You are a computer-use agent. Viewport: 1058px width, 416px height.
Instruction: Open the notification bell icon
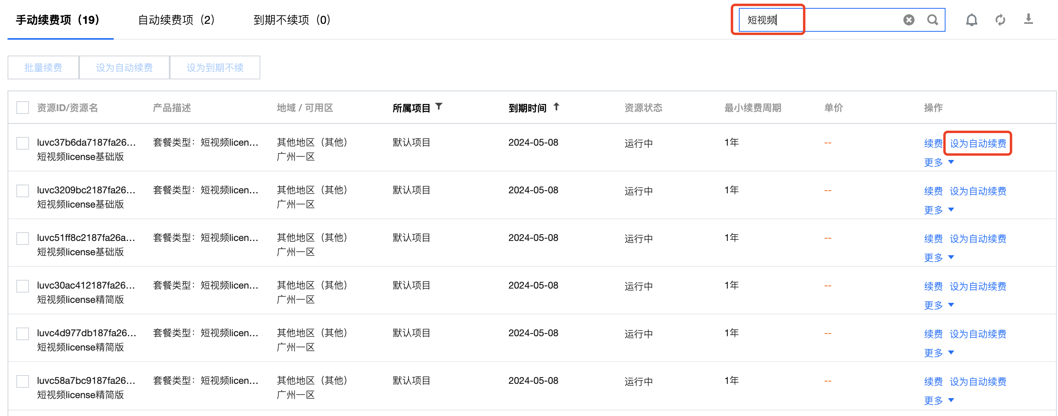click(x=971, y=20)
